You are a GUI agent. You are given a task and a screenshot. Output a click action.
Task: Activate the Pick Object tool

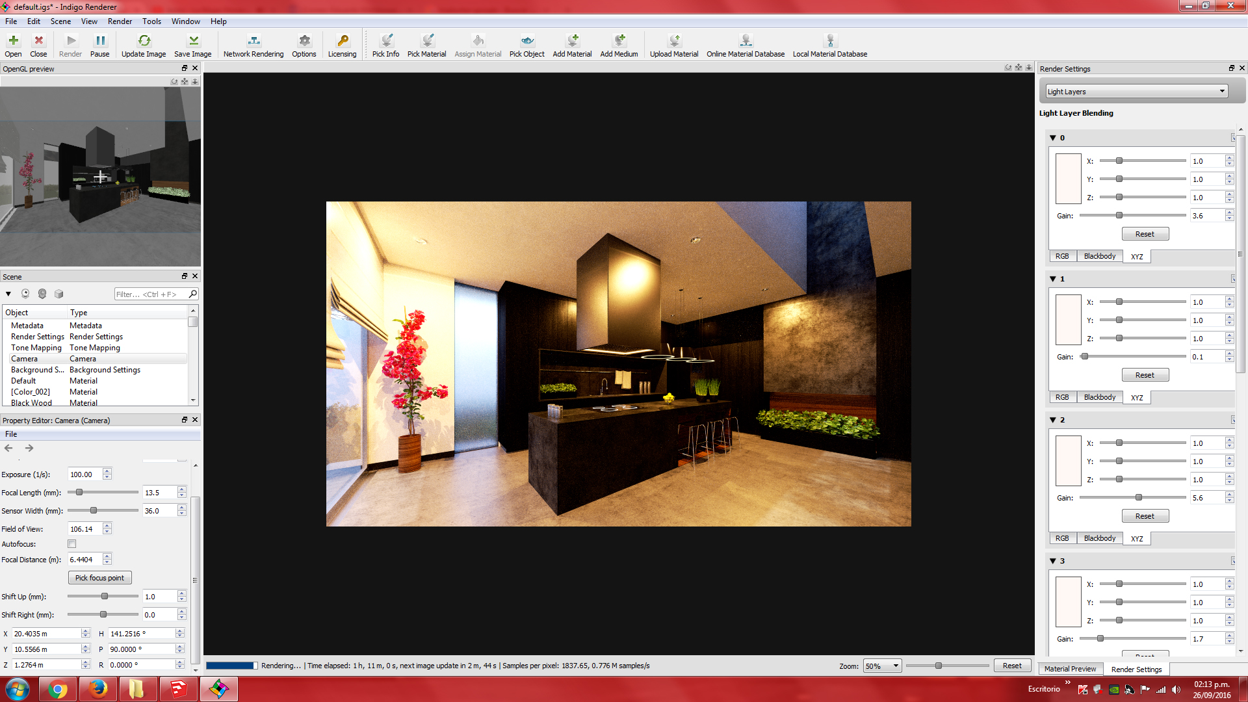click(526, 45)
